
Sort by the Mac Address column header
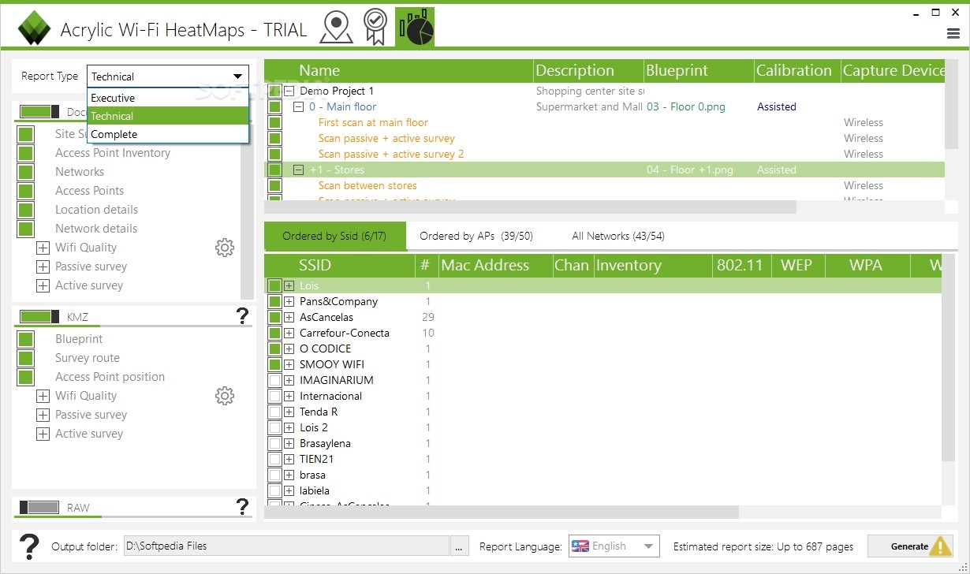tap(494, 265)
